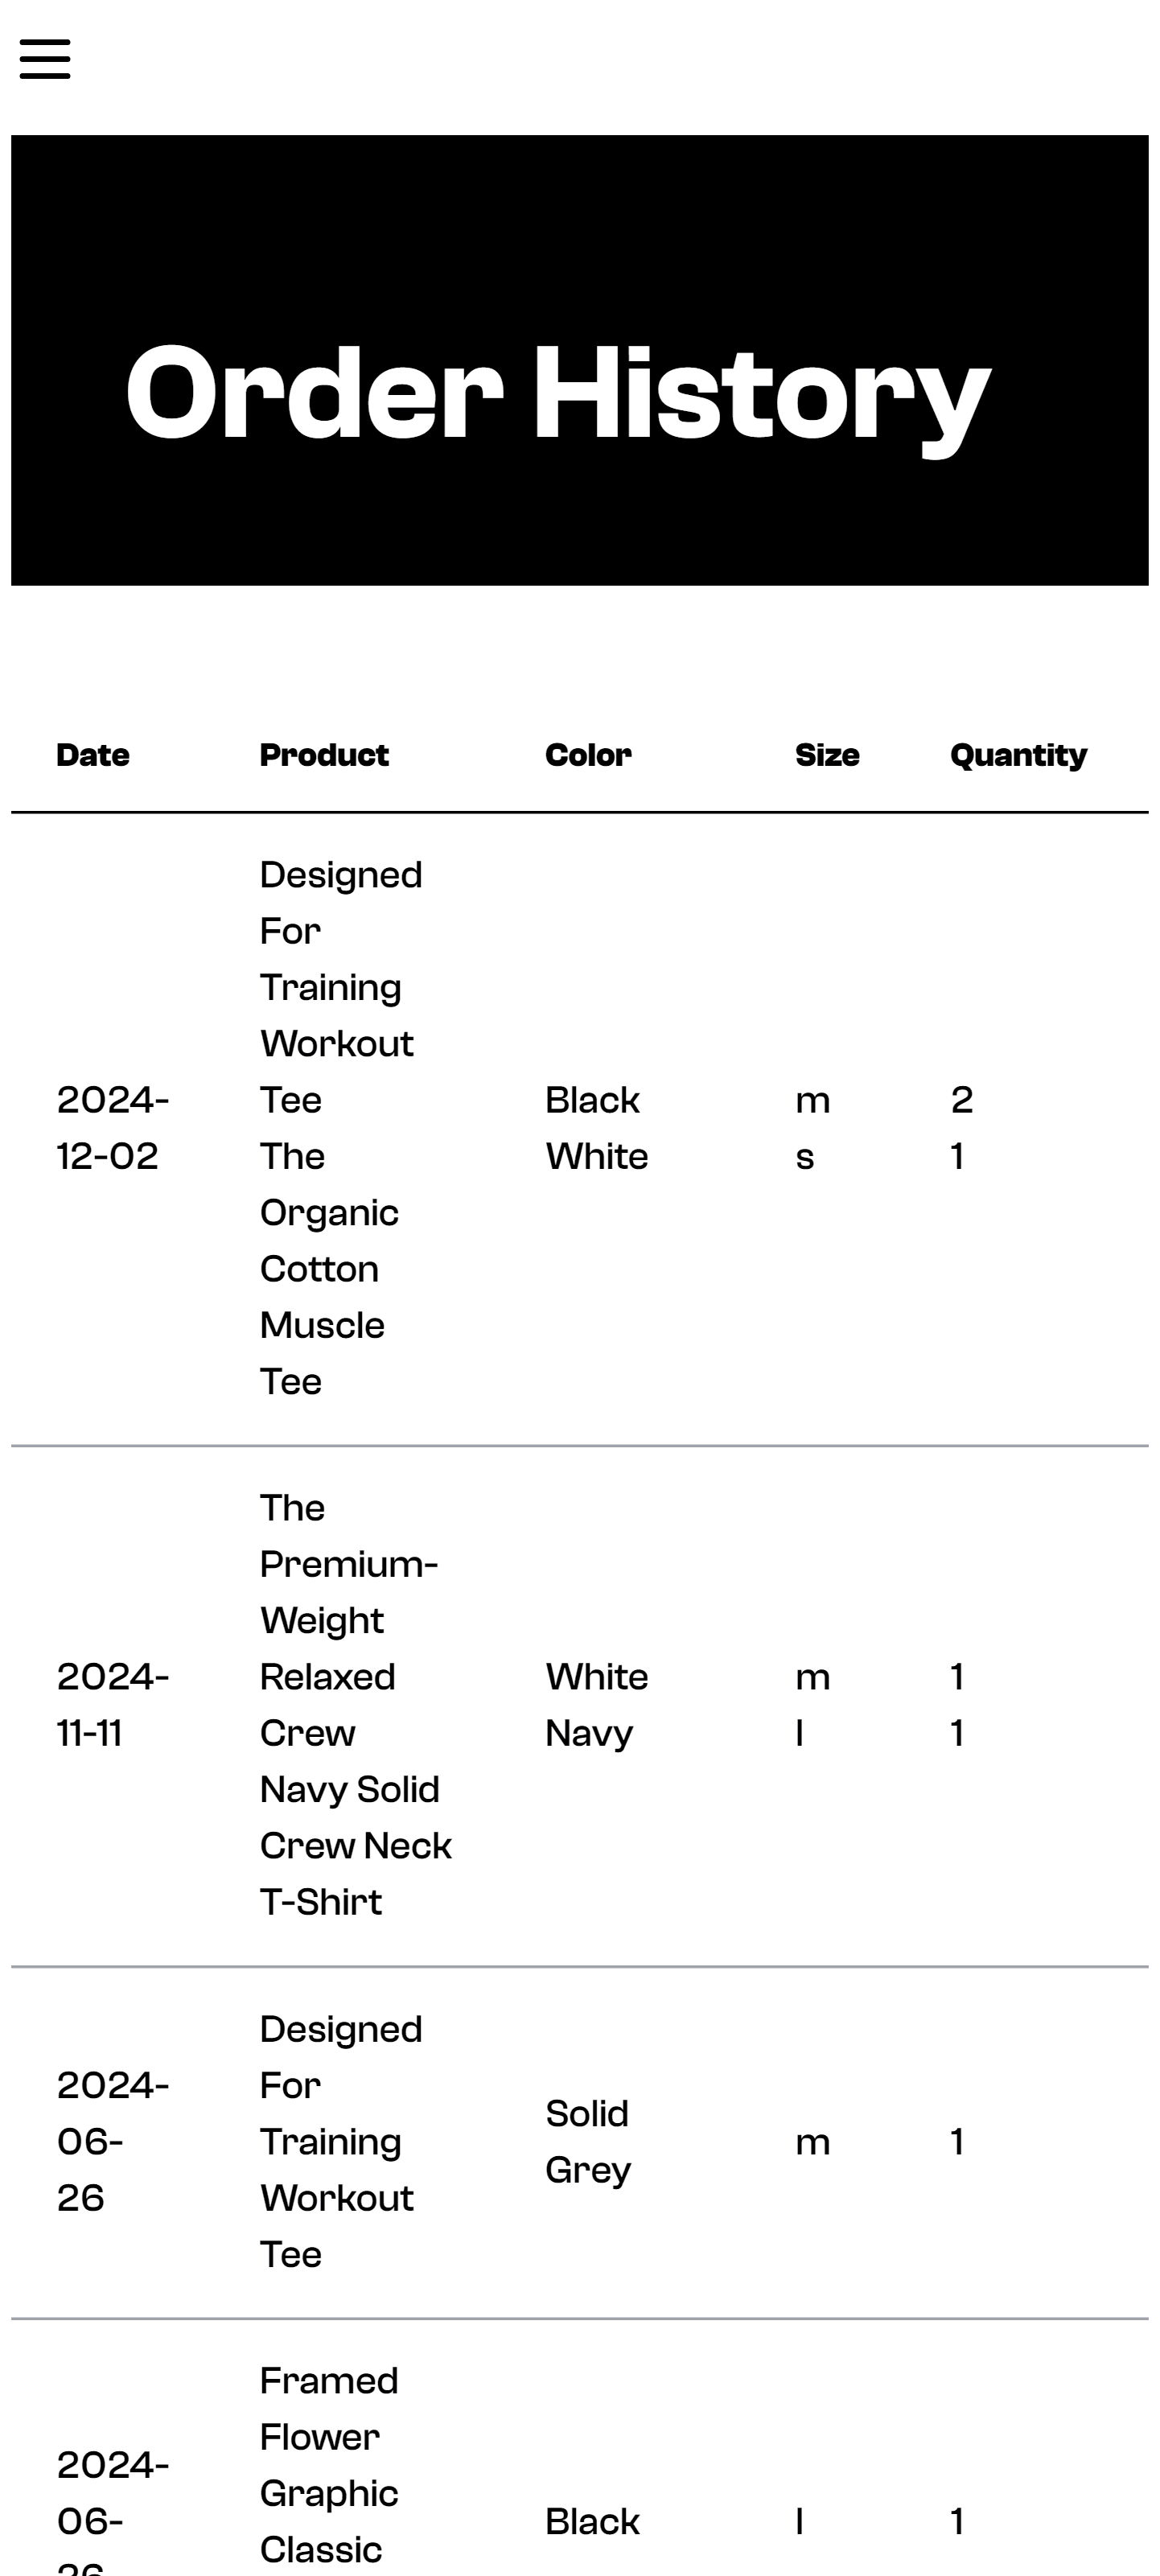
Task: Click the Order History heading
Action: (557, 393)
